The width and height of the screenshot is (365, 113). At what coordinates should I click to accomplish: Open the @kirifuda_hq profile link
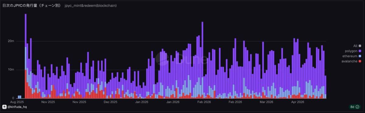click(x=17, y=107)
